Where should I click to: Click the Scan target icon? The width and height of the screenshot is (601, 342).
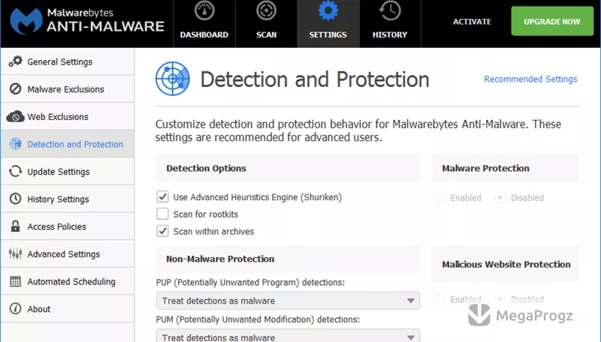tap(266, 10)
